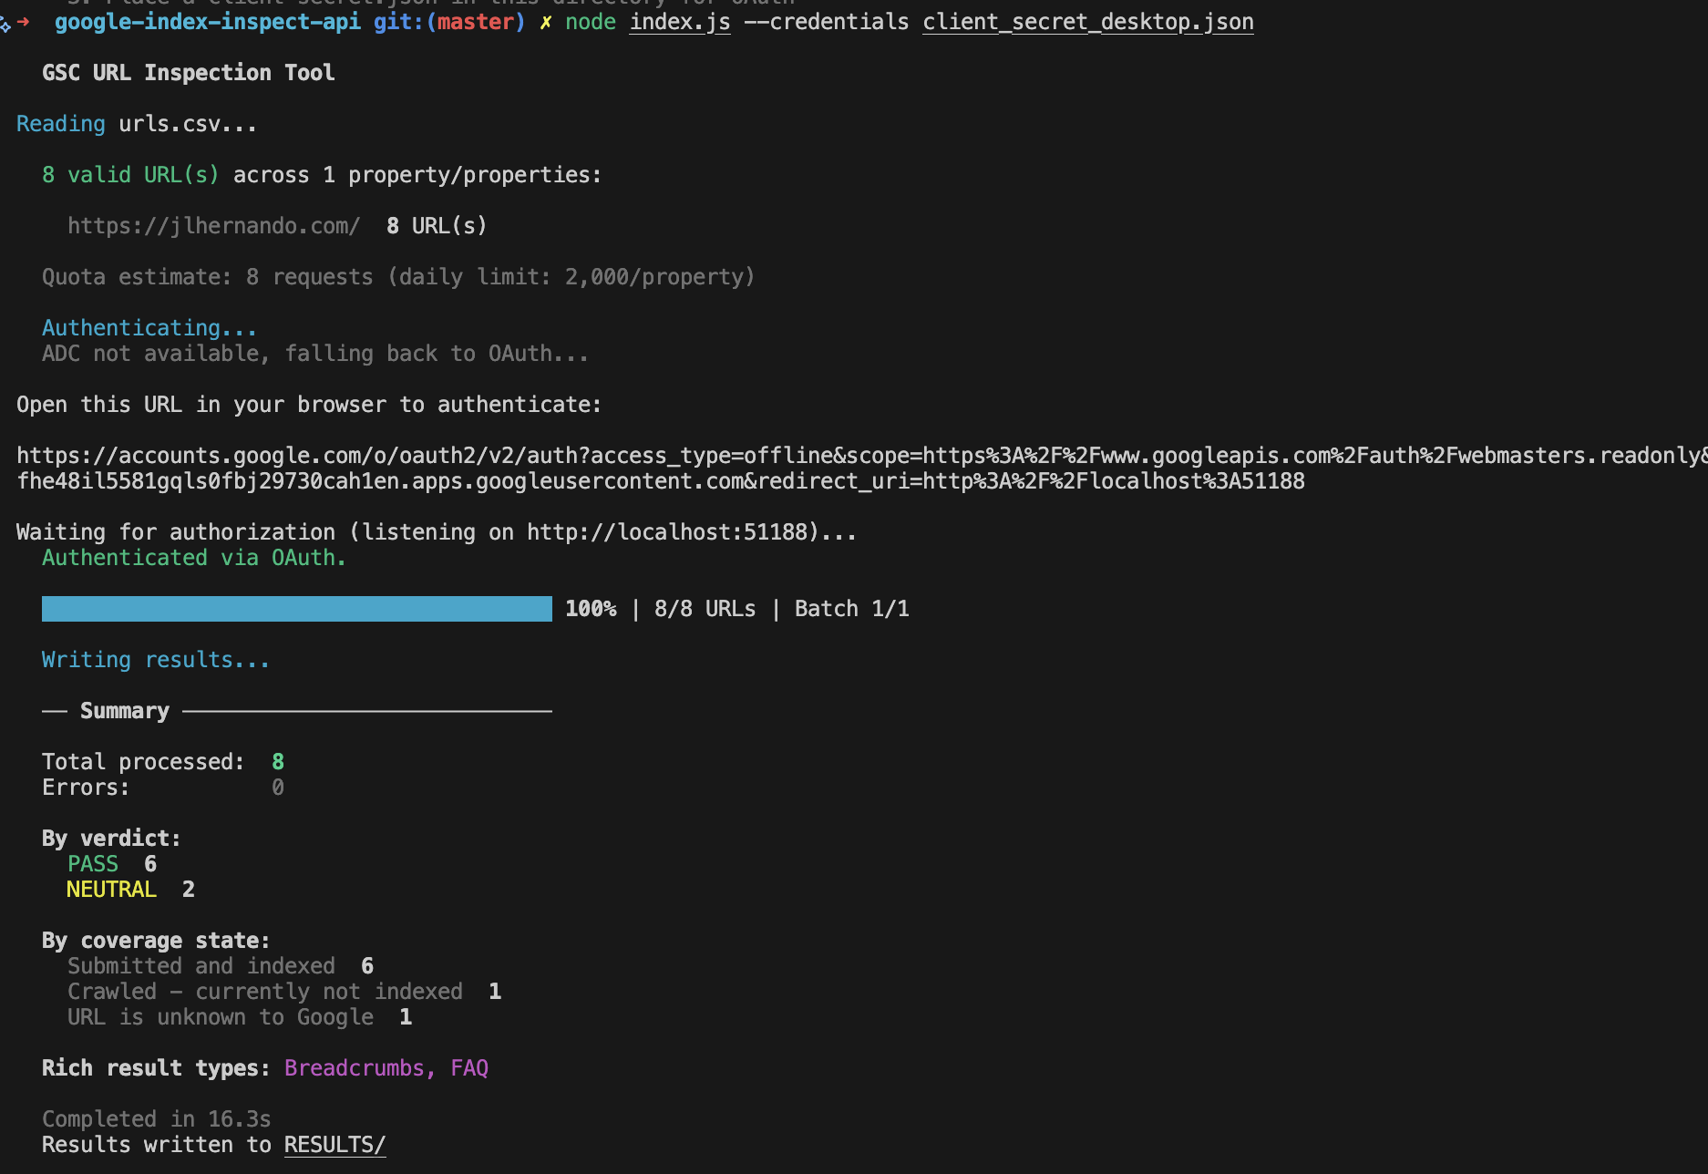This screenshot has width=1708, height=1174.
Task: Click the blue 100% progress bar
Action: coord(296,608)
